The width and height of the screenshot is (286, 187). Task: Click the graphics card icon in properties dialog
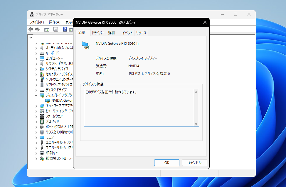click(x=85, y=45)
